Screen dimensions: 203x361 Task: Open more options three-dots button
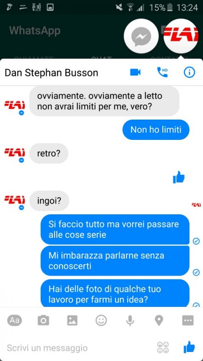[188, 320]
